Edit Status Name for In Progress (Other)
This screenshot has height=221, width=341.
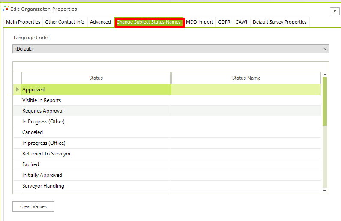tap(246, 122)
